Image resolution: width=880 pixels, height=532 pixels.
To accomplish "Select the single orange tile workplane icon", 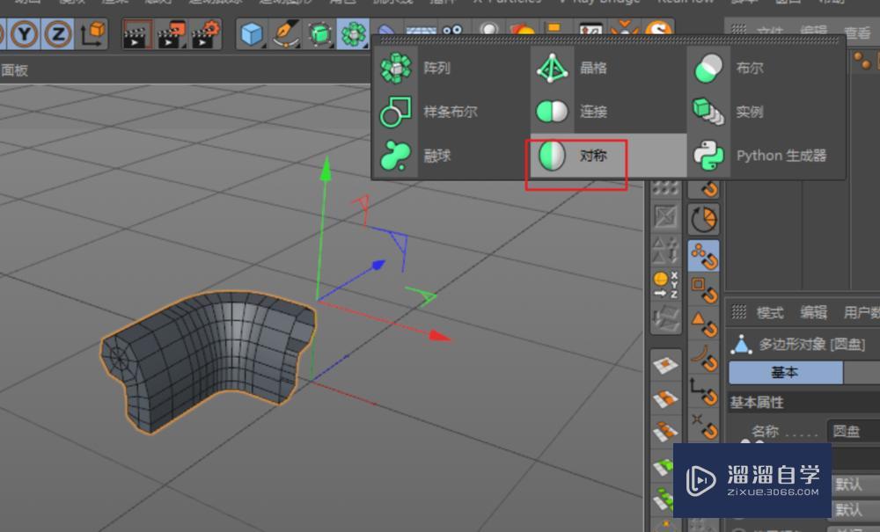I will coord(665,366).
